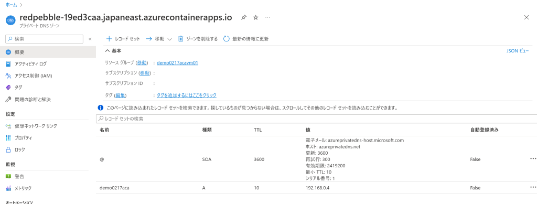Viewport: 537px width, 204px height.
Task: Click 編集 link next to タグ
Action: pyautogui.click(x=120, y=95)
